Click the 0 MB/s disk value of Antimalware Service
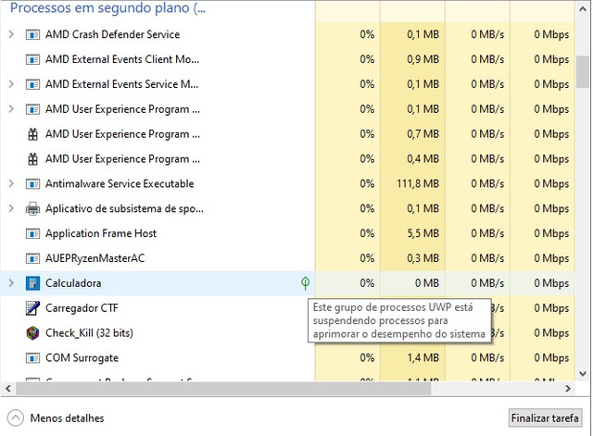Screen dimensions: 593x436 tap(487, 183)
